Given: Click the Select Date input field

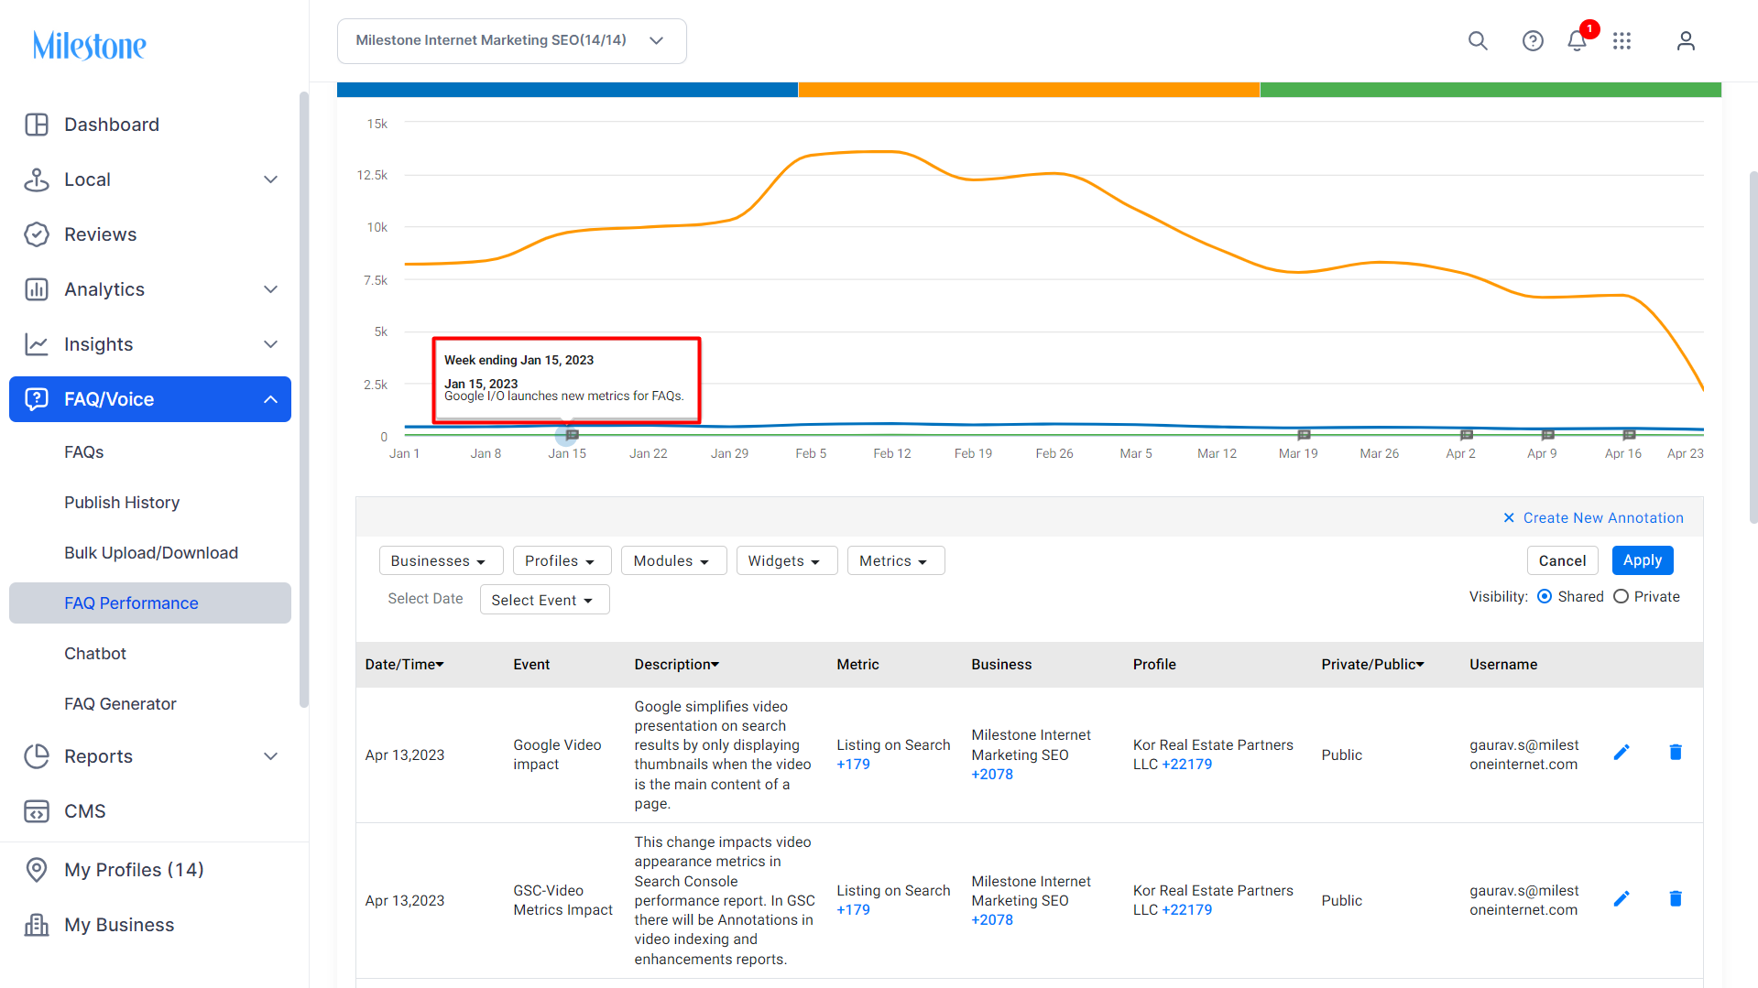Looking at the screenshot, I should [x=426, y=599].
